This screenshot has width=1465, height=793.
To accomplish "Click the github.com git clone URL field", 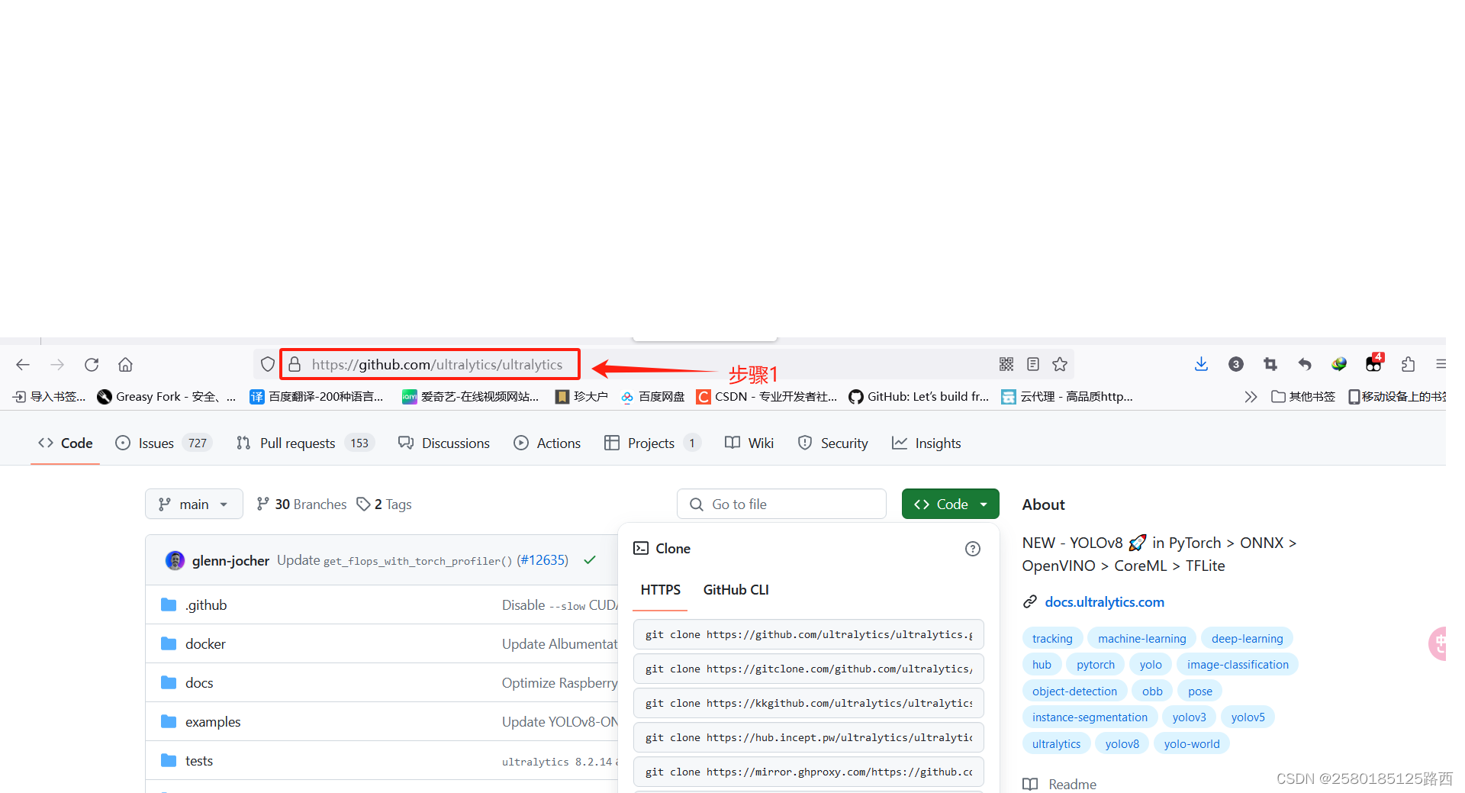I will (809, 635).
